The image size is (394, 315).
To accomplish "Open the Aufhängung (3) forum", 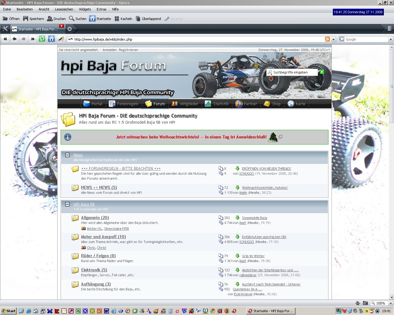I will pyautogui.click(x=96, y=284).
